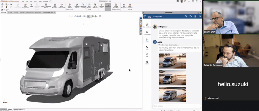Click the tag icon in 3DSwym header
Viewport: 259px width, 111px height.
point(191,16)
